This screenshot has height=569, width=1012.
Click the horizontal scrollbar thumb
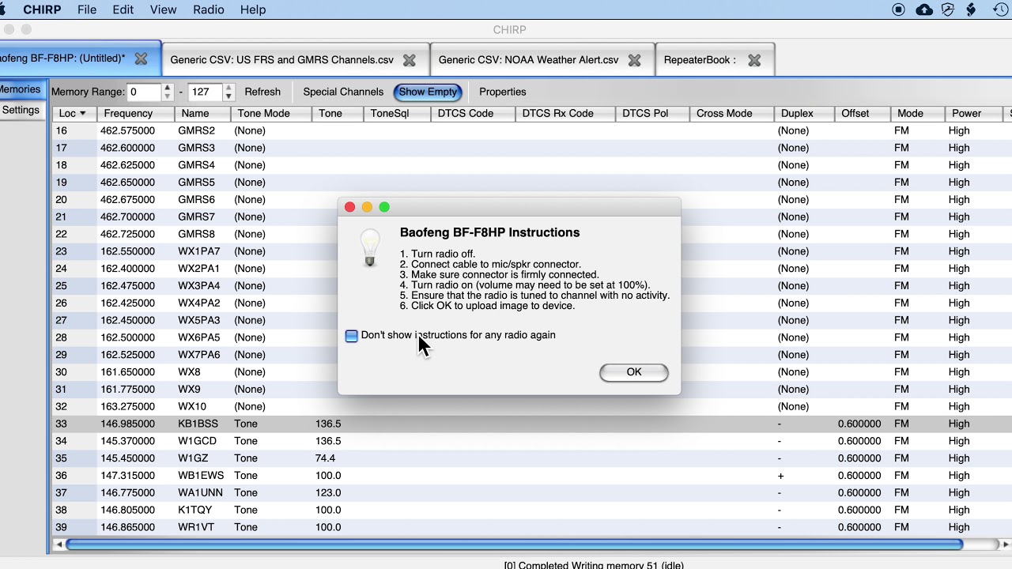tap(514, 545)
